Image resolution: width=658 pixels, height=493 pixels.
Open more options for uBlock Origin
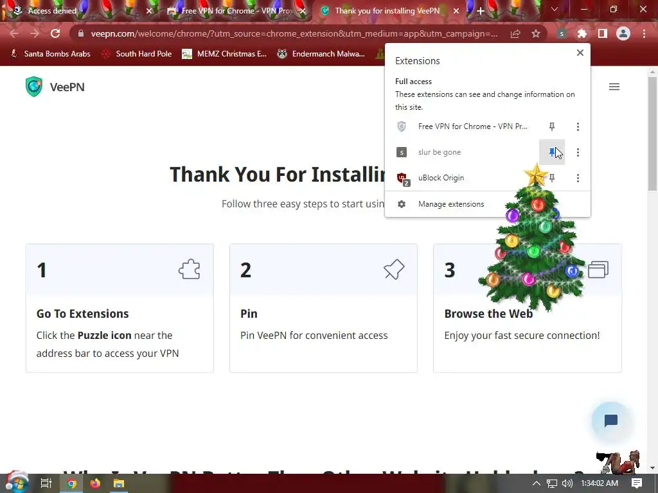[578, 178]
